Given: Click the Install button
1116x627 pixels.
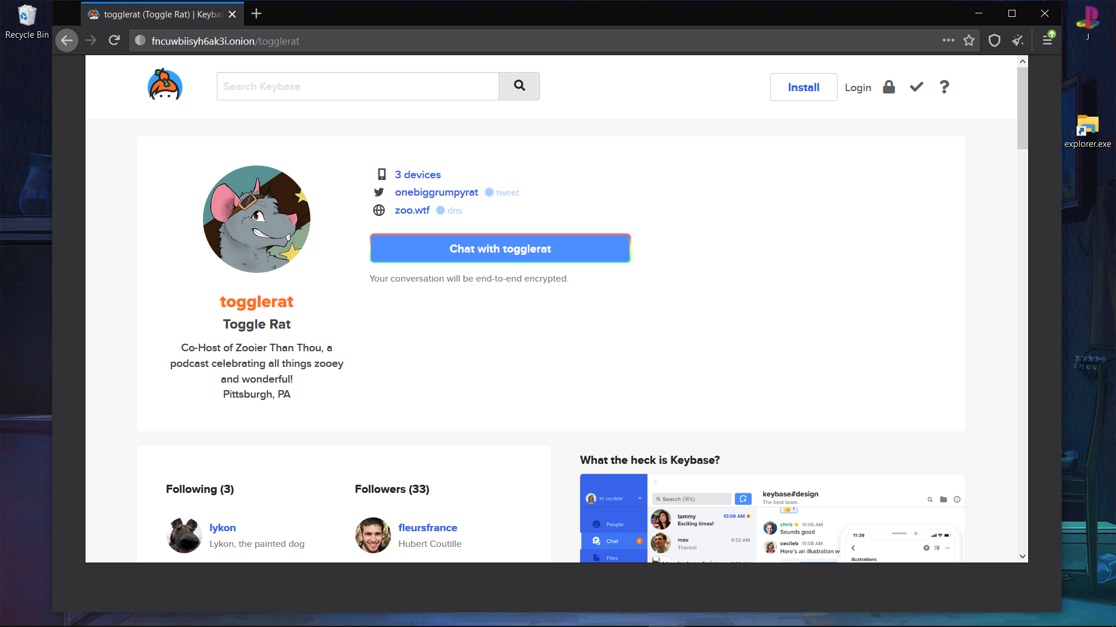Looking at the screenshot, I should pos(804,87).
